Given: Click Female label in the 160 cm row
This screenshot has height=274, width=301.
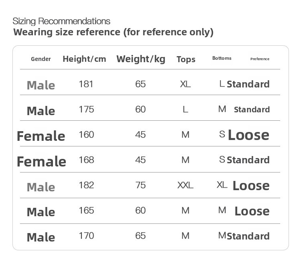Looking at the screenshot, I should pyautogui.click(x=41, y=136).
